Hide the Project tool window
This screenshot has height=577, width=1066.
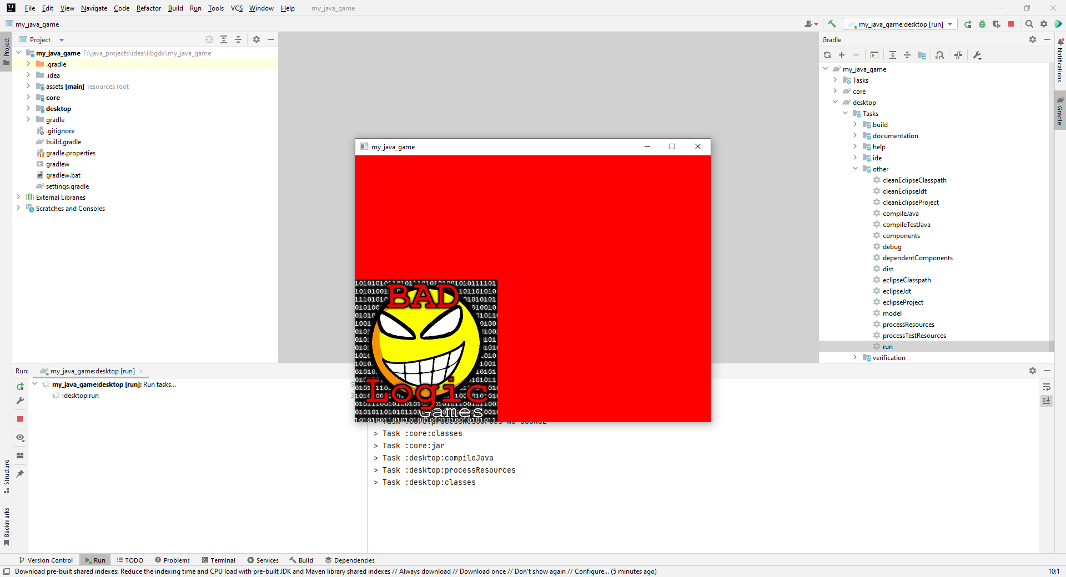tap(271, 39)
